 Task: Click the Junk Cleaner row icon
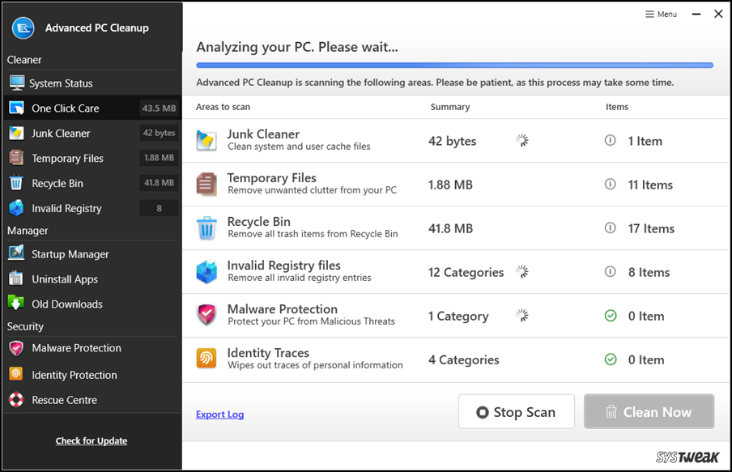(x=206, y=141)
